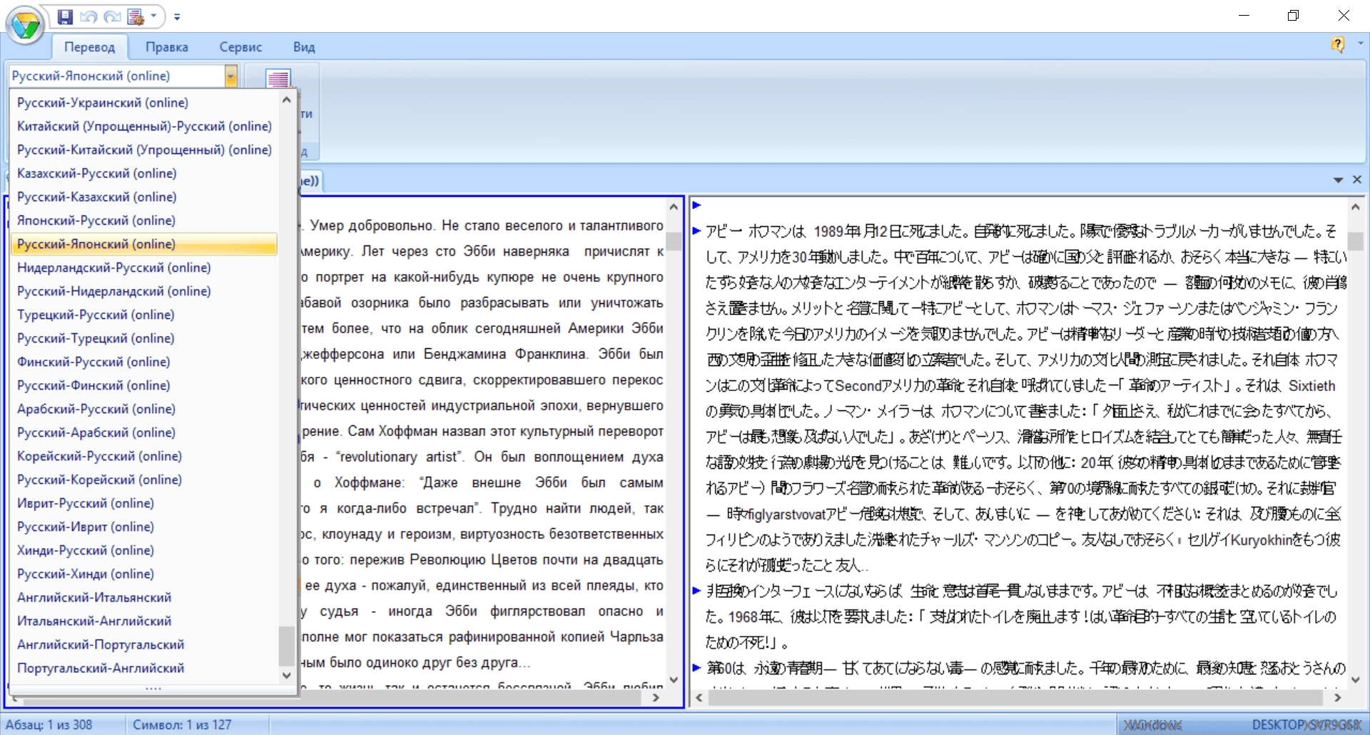Select Турецкий-Русский (online)
Screen dimensions: 1370x735
pyautogui.click(x=144, y=315)
